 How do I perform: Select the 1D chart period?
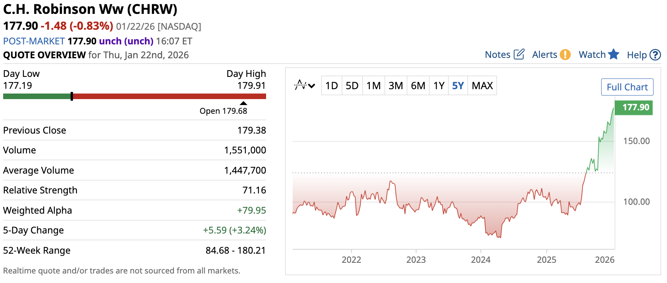pyautogui.click(x=332, y=86)
